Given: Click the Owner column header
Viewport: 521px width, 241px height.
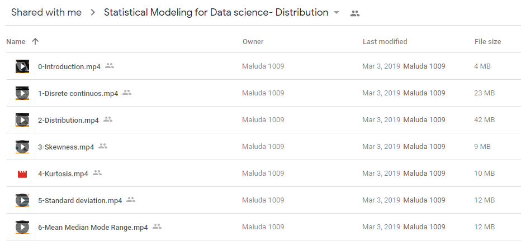Looking at the screenshot, I should 253,42.
